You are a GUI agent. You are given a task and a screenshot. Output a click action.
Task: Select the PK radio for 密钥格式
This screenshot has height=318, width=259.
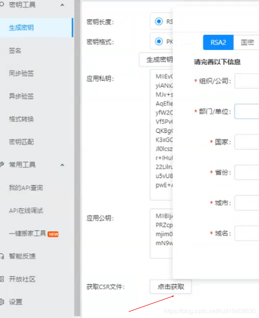point(159,41)
